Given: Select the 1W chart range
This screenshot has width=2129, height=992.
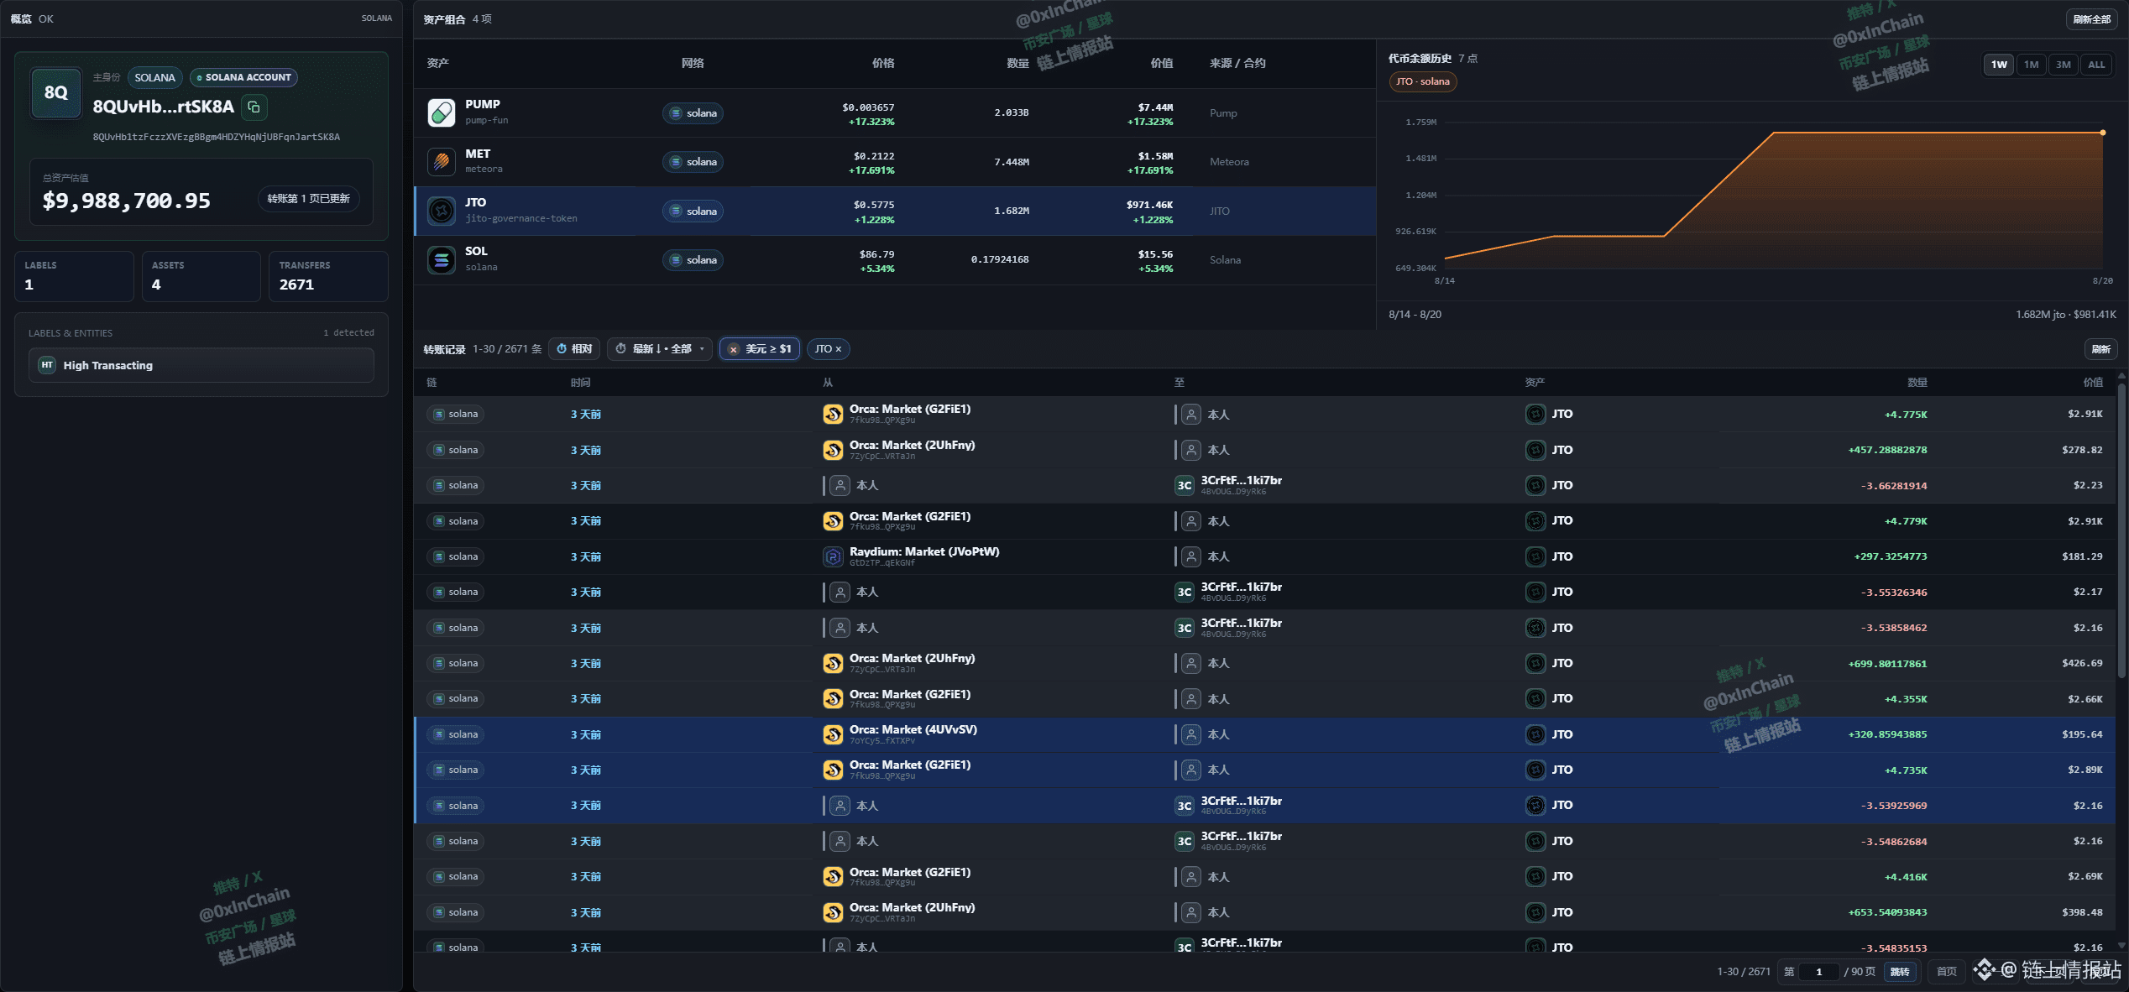Looking at the screenshot, I should [1999, 65].
